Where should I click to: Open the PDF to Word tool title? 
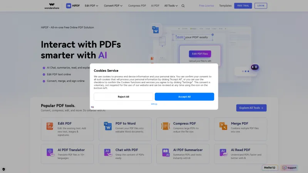[126, 123]
